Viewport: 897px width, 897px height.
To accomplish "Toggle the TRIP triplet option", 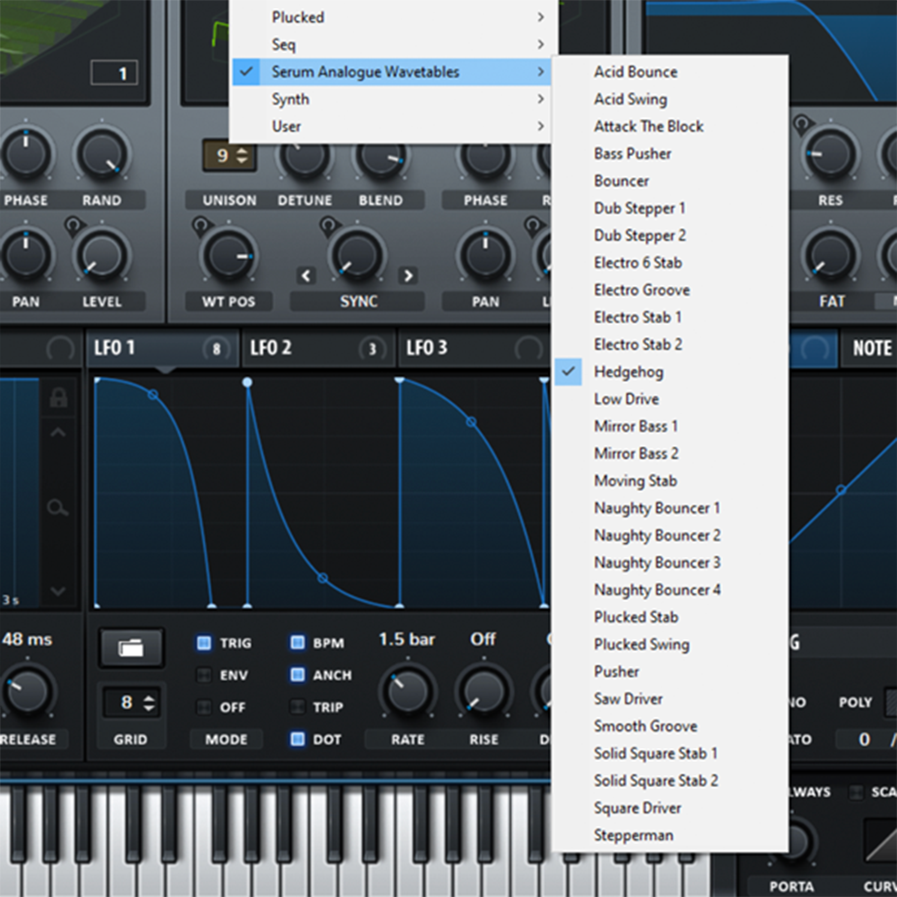I will 298,707.
